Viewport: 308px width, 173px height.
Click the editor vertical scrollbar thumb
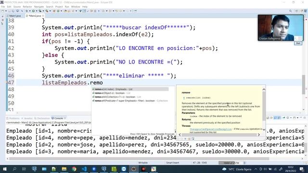pos(304,85)
